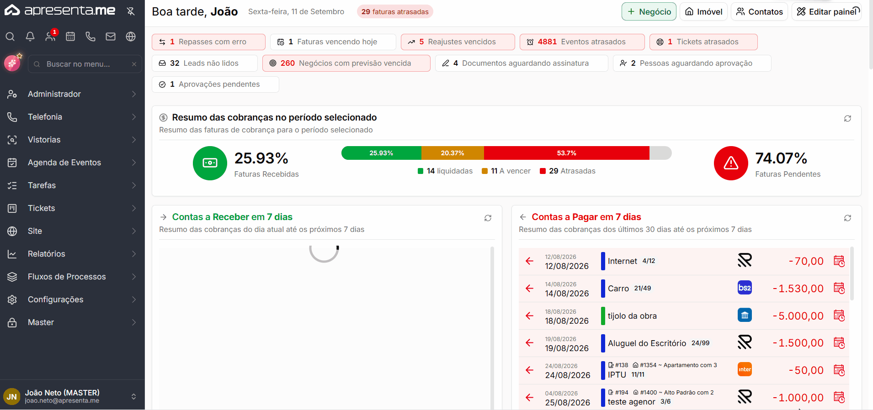The height and width of the screenshot is (410, 873).
Task: Create a new Negócio
Action: coord(649,12)
